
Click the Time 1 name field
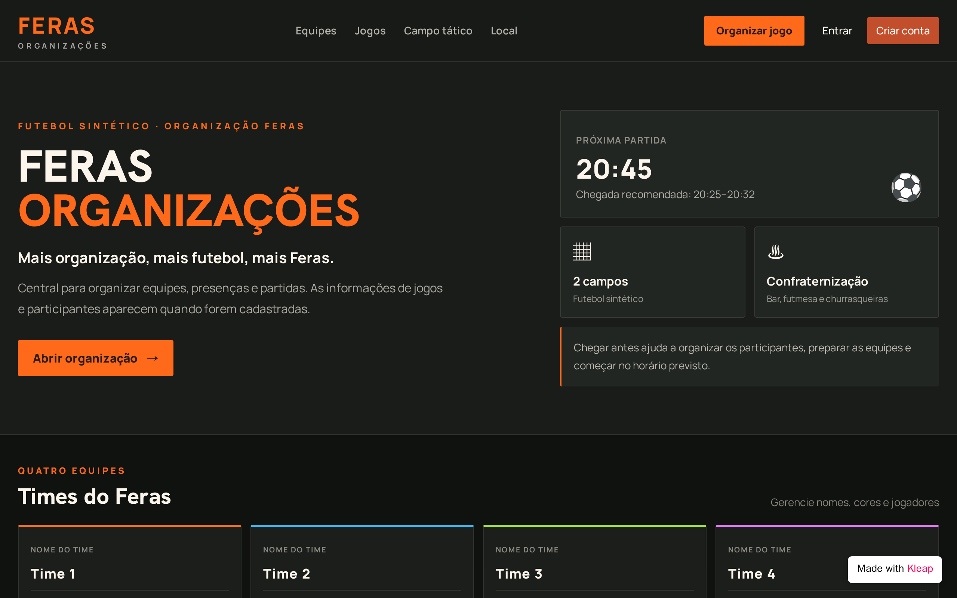pyautogui.click(x=130, y=574)
